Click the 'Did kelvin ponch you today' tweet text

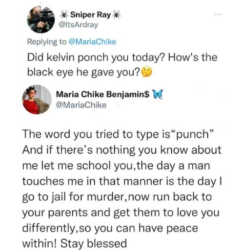122,65
